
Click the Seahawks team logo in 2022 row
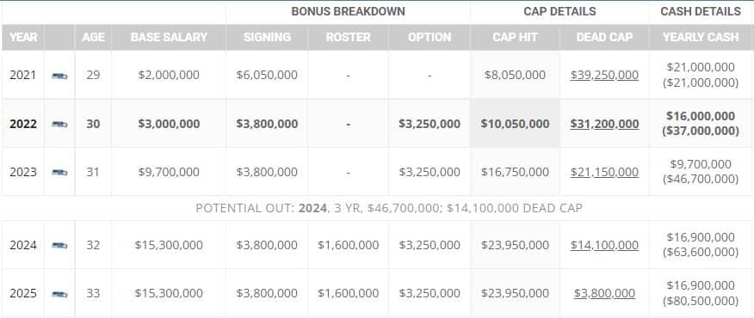coord(59,124)
